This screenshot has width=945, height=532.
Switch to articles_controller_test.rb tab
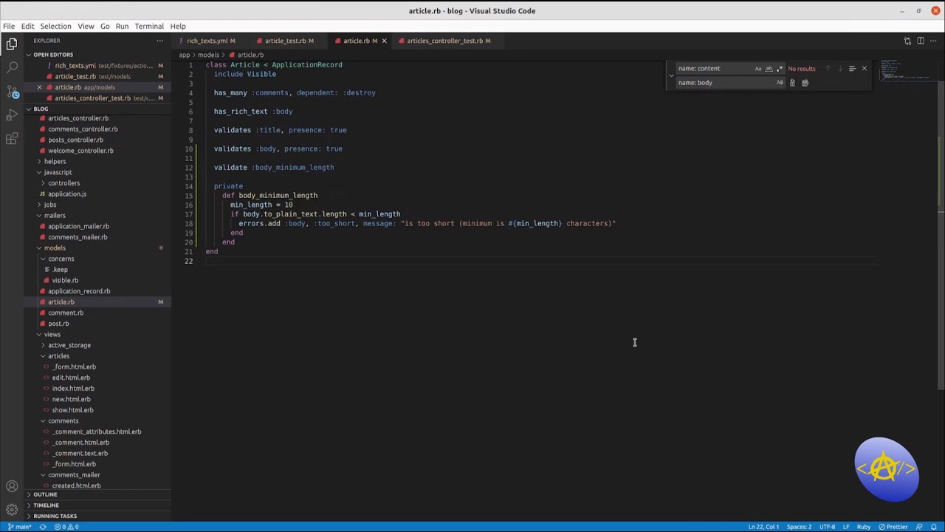coord(448,41)
